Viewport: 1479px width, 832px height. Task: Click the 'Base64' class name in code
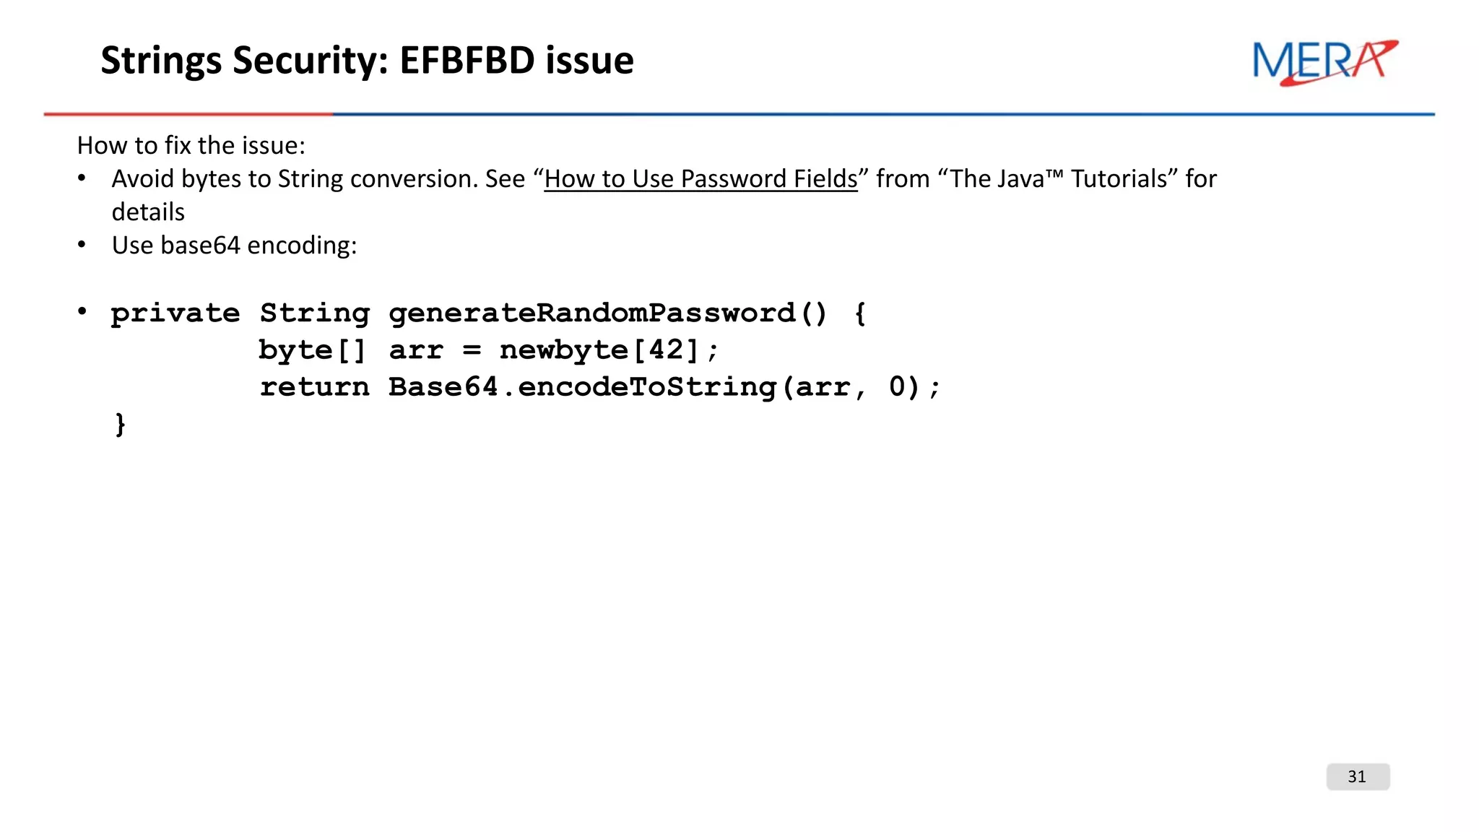443,387
